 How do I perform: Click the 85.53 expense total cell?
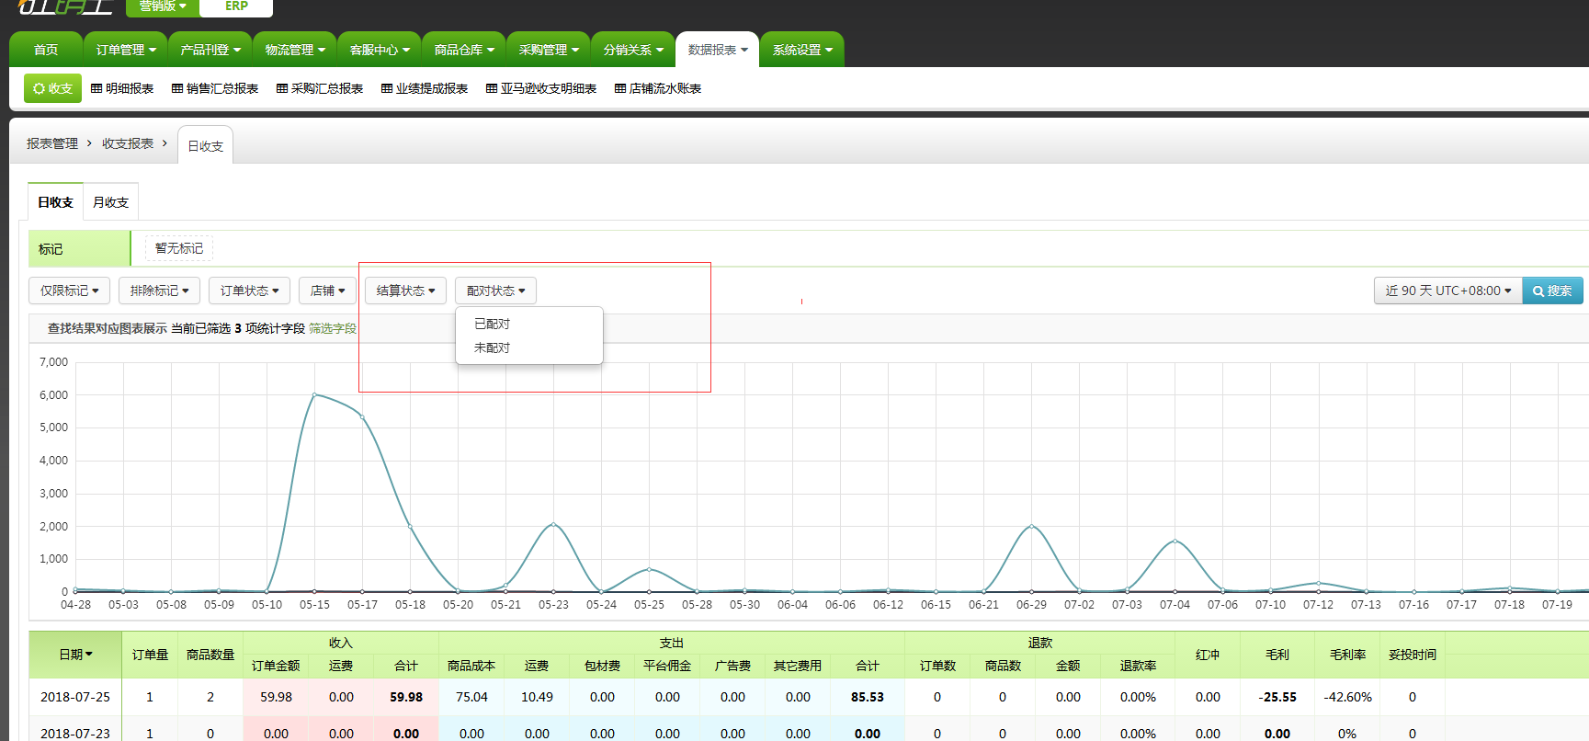tap(868, 697)
